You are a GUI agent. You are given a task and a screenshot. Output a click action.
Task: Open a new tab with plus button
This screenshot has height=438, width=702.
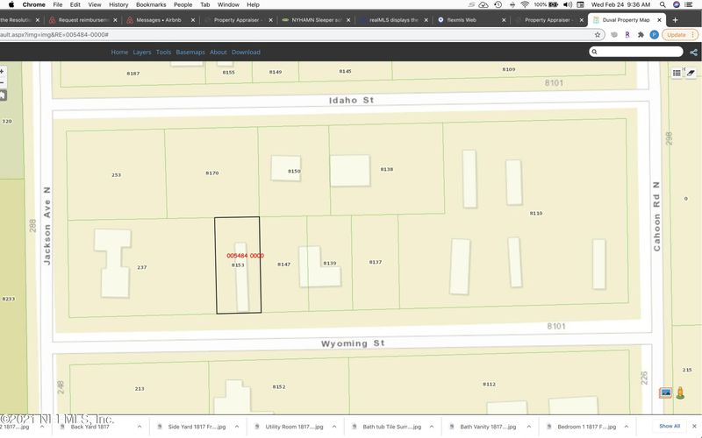(x=675, y=19)
